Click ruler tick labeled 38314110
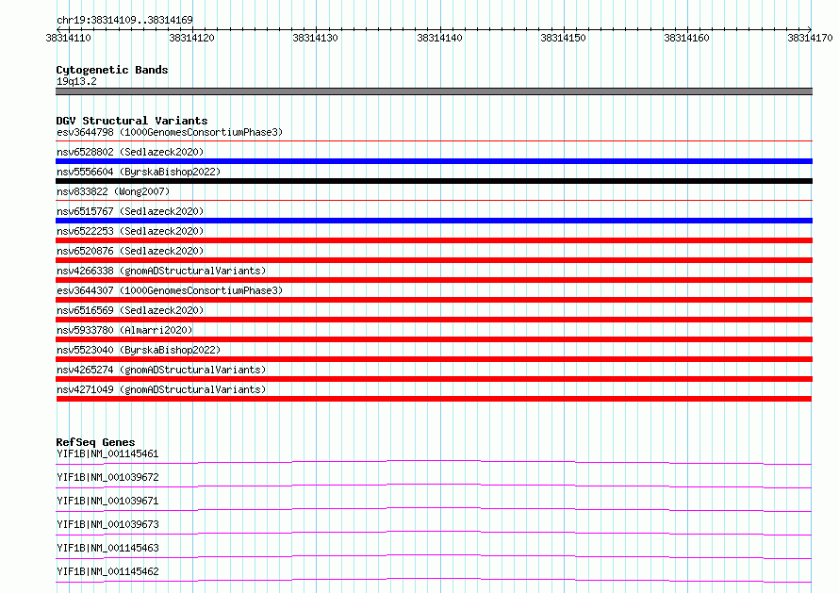This screenshot has width=839, height=593. 69,38
